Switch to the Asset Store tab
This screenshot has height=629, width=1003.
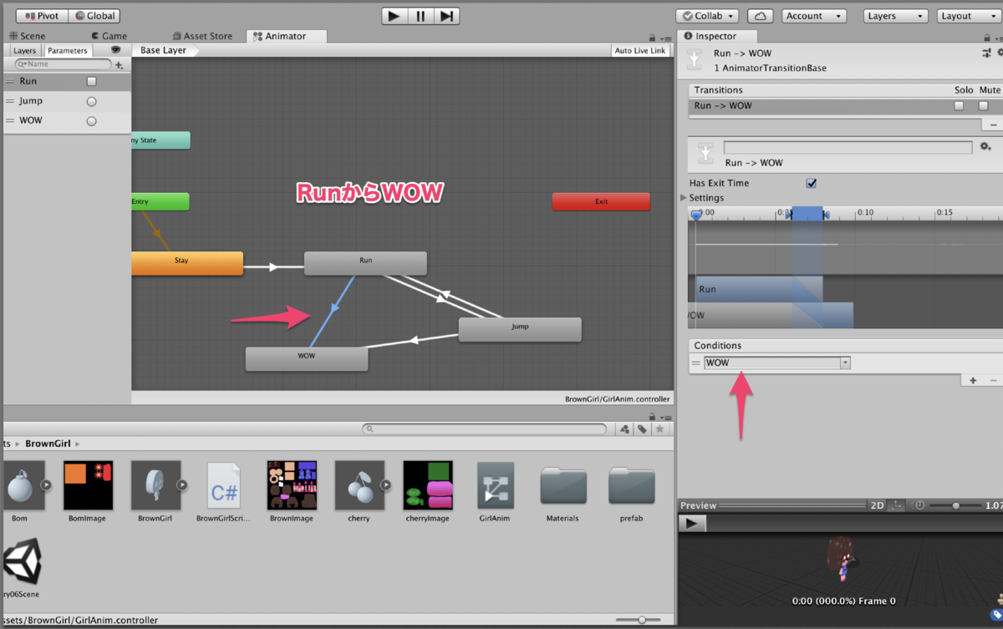pyautogui.click(x=202, y=36)
